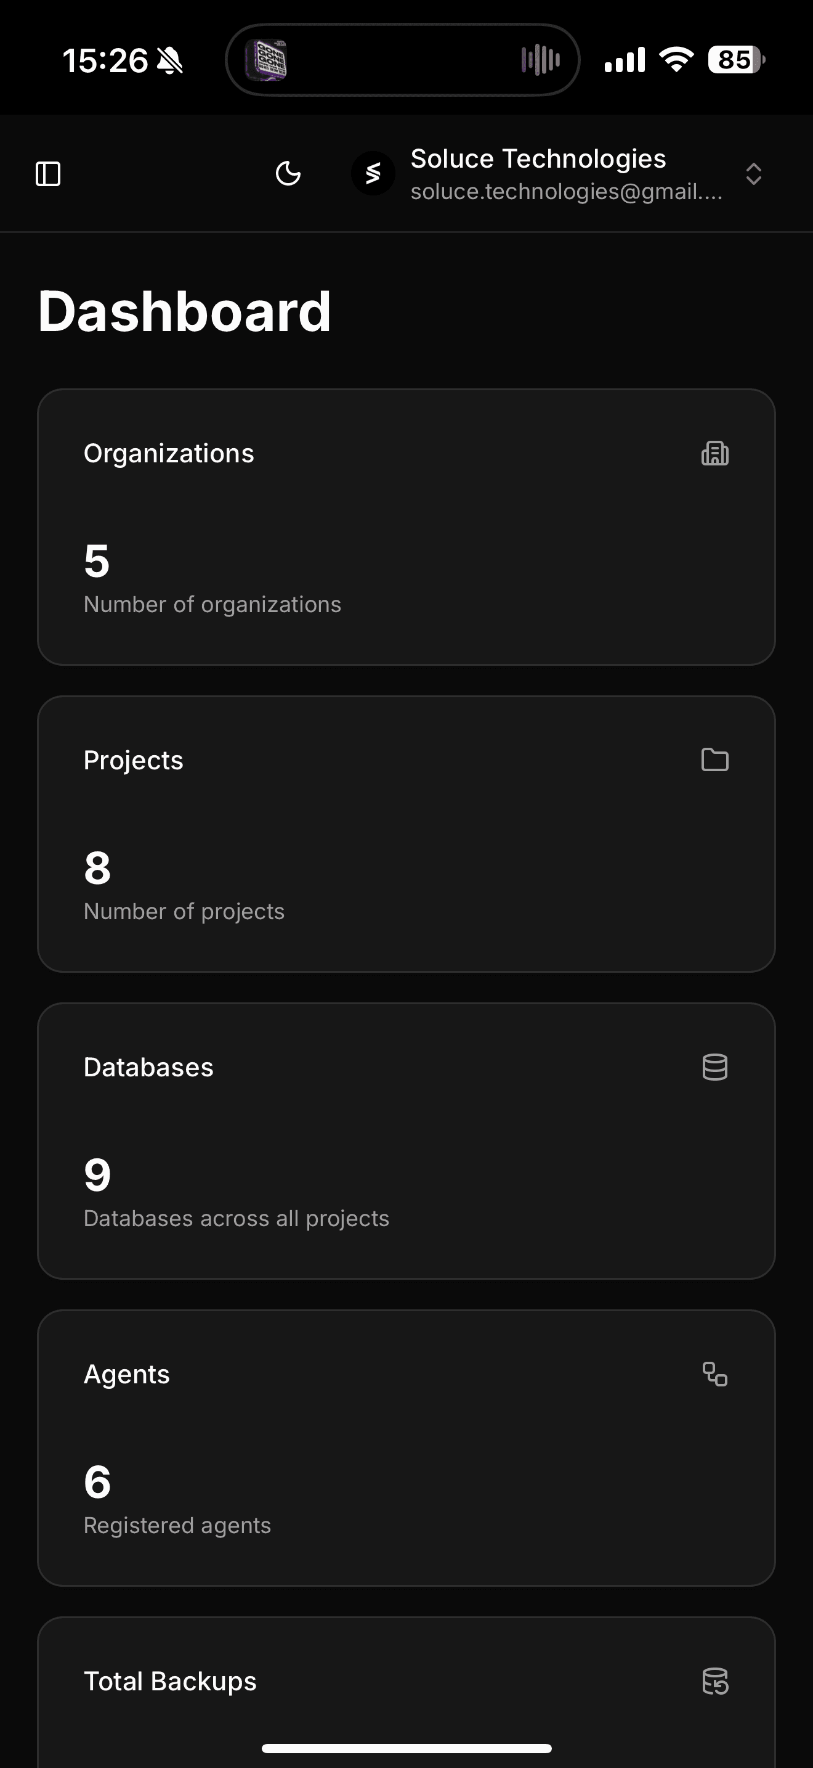Click the soluce.technologies@gmail email text
Image resolution: width=813 pixels, height=1768 pixels.
pyautogui.click(x=566, y=192)
